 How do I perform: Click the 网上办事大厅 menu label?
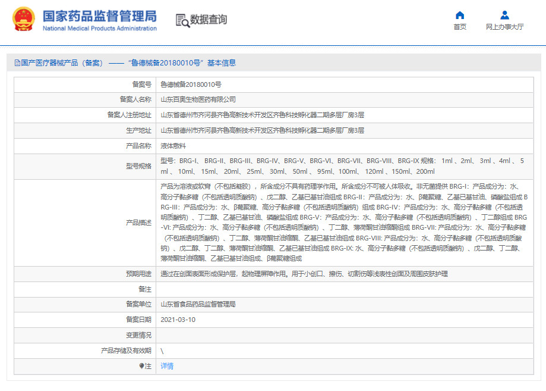[504, 27]
